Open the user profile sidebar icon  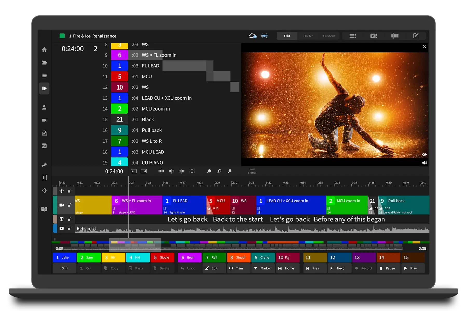click(x=44, y=107)
